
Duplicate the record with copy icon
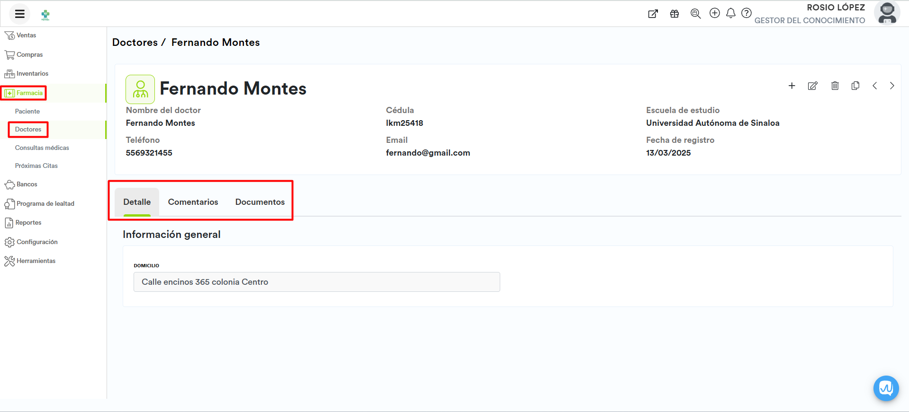[x=855, y=86]
